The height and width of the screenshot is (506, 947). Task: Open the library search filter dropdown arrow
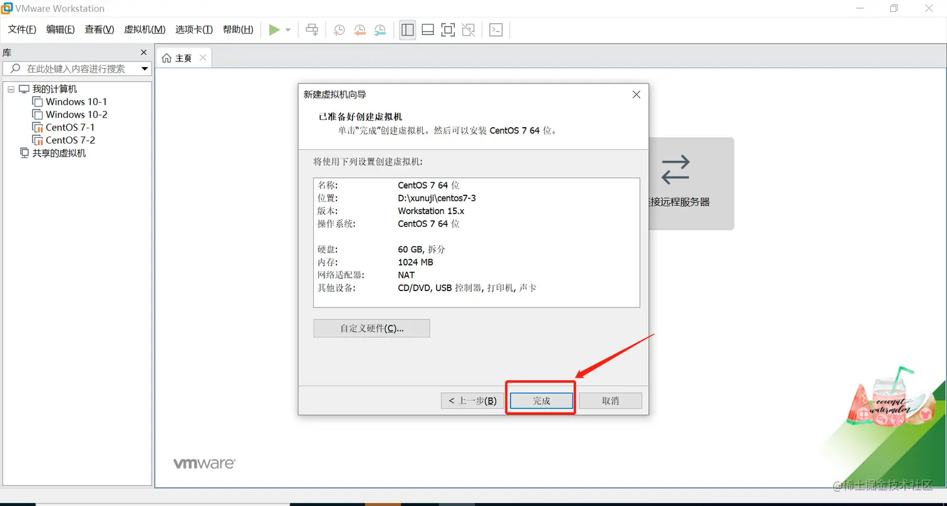tap(145, 69)
